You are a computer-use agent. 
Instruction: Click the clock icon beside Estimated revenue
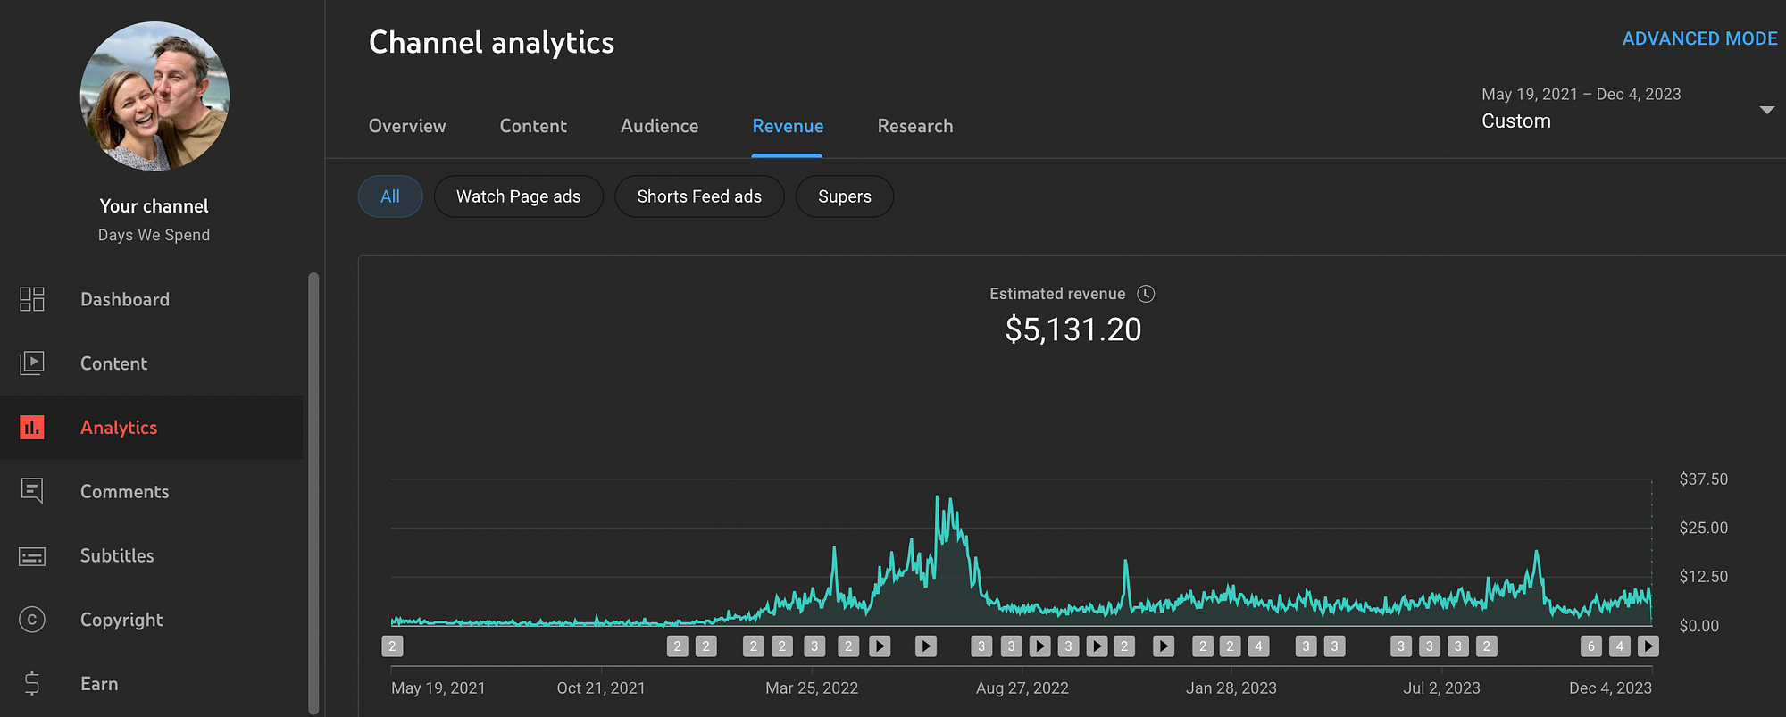pos(1146,294)
